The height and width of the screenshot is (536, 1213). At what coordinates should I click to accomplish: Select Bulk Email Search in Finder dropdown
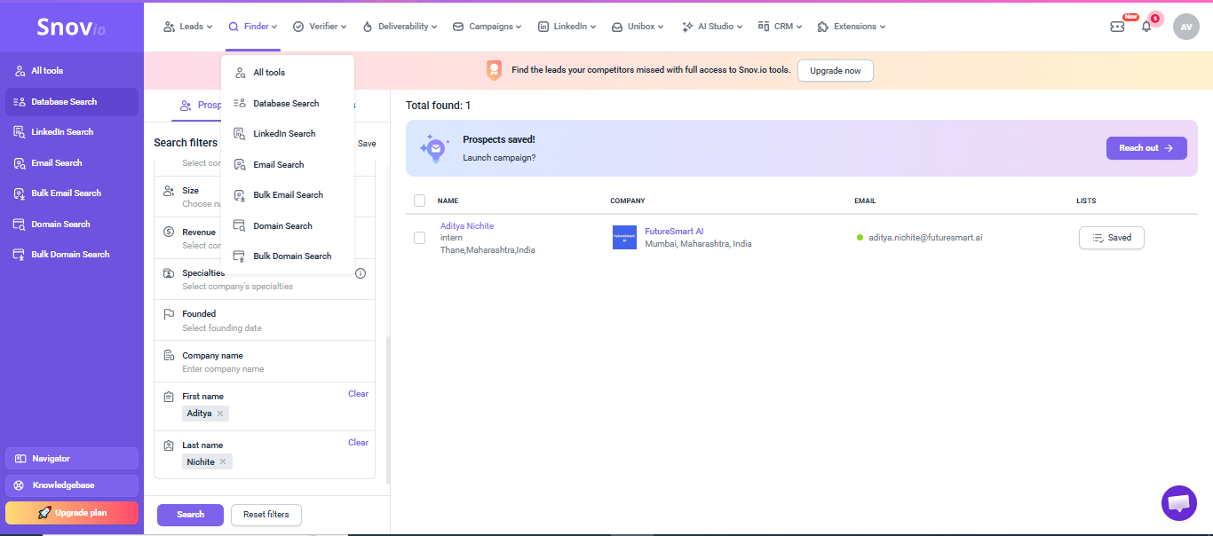click(288, 194)
